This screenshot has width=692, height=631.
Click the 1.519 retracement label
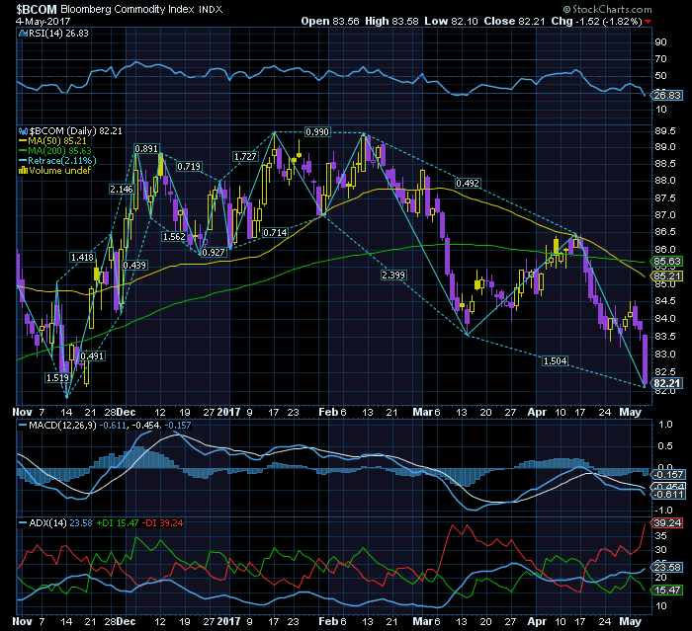pyautogui.click(x=57, y=377)
